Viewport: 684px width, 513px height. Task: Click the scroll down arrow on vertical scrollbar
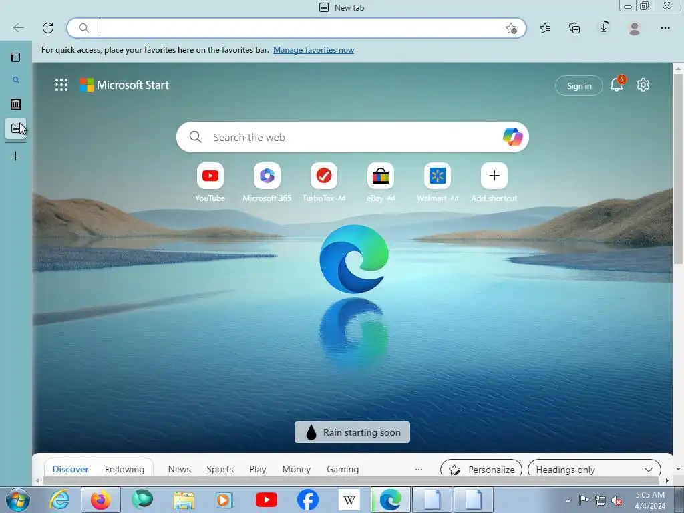coord(678,469)
